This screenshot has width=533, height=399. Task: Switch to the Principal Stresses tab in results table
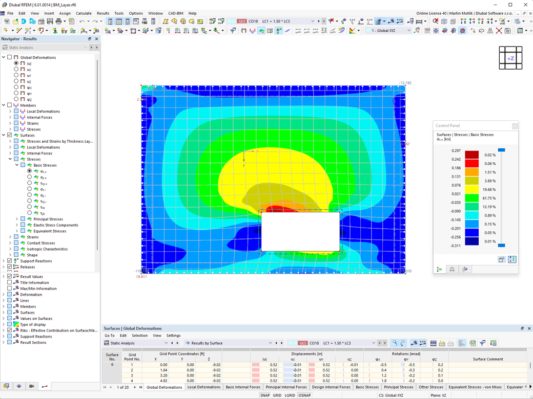tap(399, 387)
